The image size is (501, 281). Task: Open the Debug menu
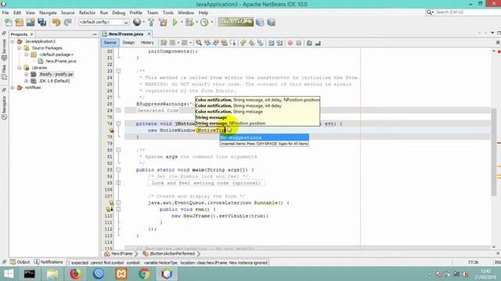(118, 12)
